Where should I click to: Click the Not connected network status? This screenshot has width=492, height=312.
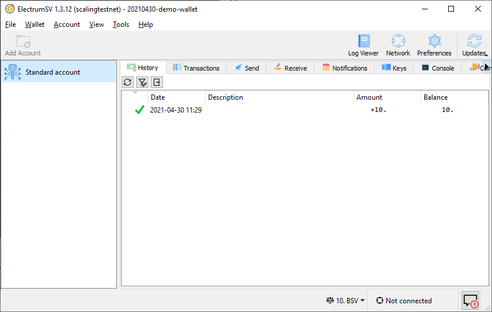coord(404,301)
